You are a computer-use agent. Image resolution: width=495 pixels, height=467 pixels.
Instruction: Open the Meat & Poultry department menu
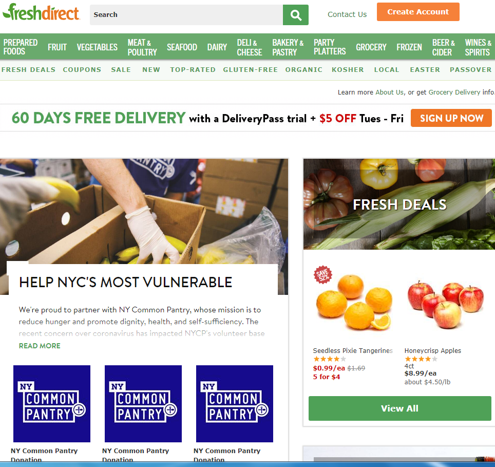click(x=142, y=47)
